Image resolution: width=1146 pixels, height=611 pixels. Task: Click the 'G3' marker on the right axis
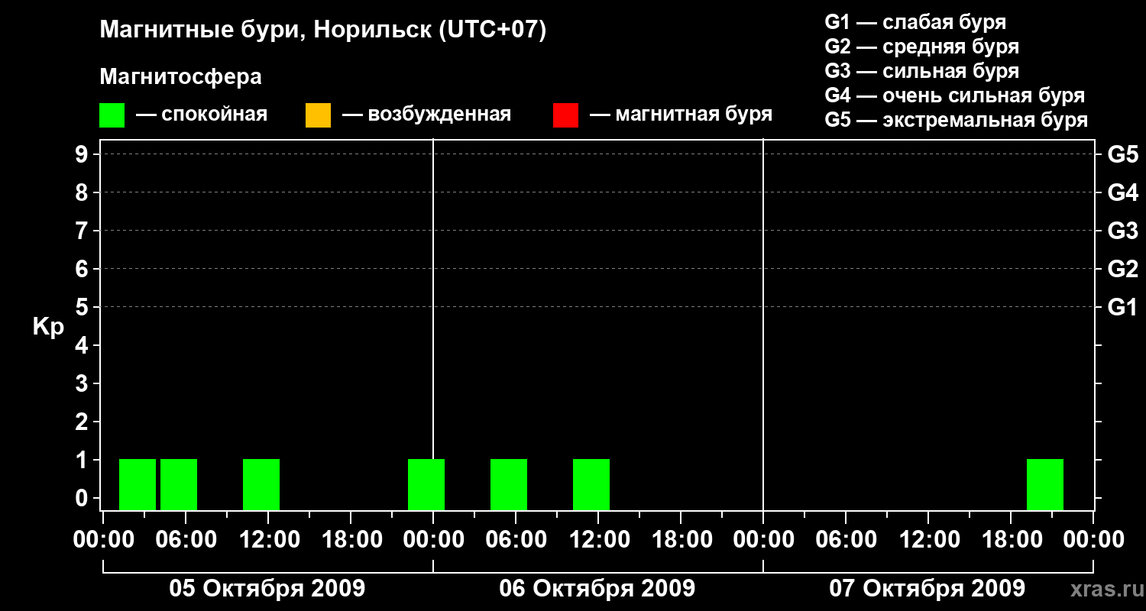pos(1123,231)
